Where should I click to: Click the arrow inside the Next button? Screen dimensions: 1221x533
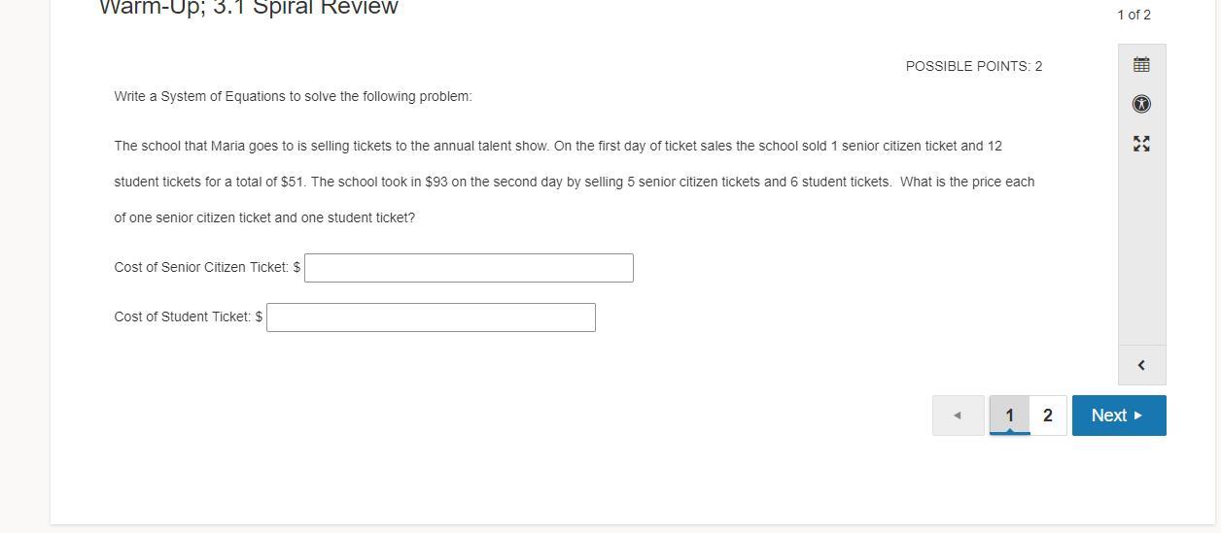point(1138,416)
